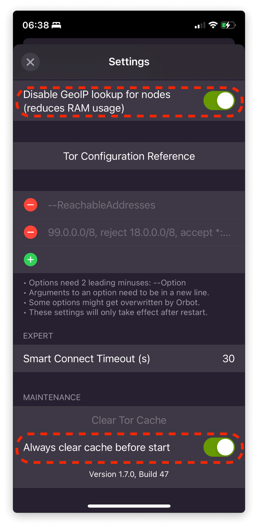Remove the --ReachableAddresses option line
Screen dimensions: 258x528
coord(30,205)
